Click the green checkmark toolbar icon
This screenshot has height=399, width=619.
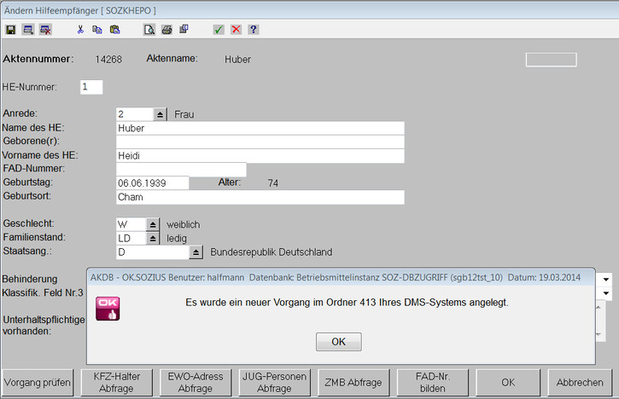pyautogui.click(x=219, y=29)
